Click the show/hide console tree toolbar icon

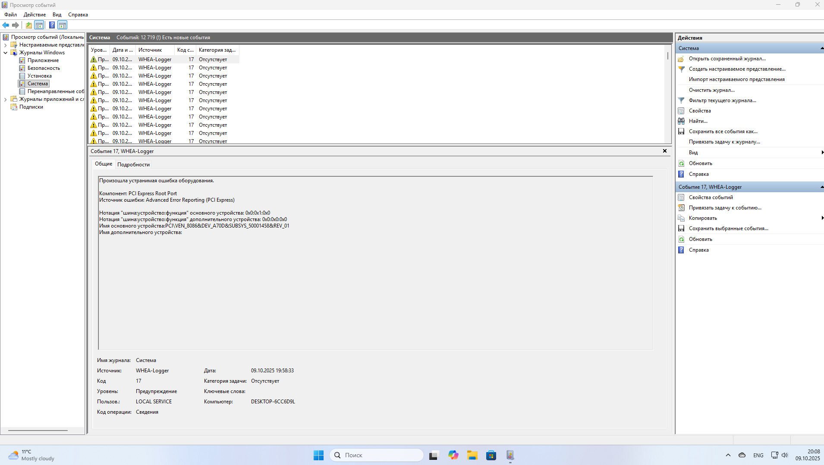pos(39,25)
